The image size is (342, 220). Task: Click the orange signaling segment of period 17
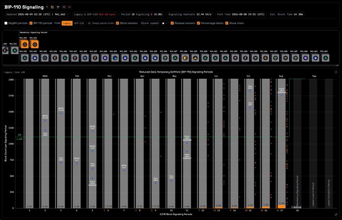point(282,206)
